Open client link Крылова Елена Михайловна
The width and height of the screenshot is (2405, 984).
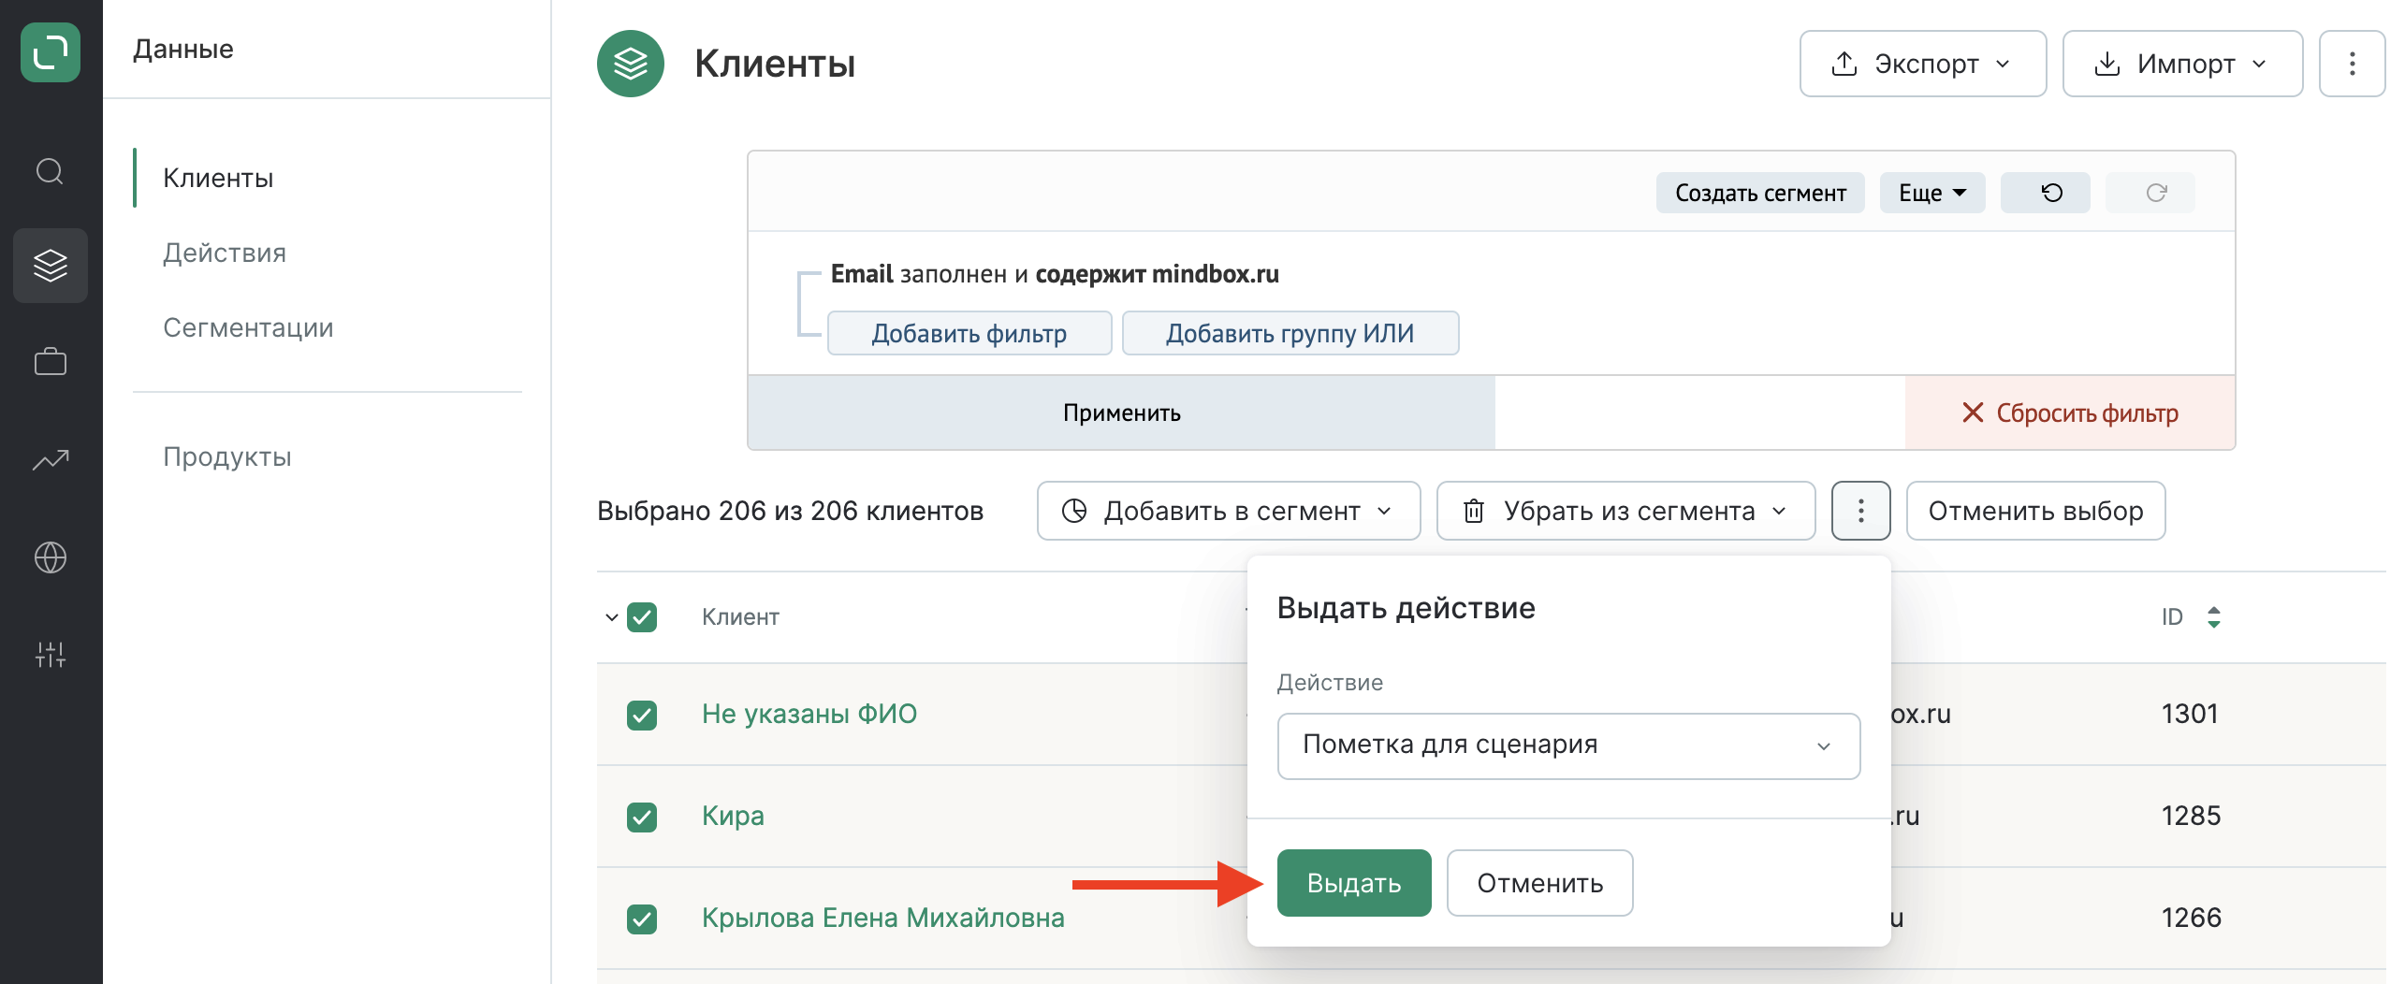click(882, 918)
